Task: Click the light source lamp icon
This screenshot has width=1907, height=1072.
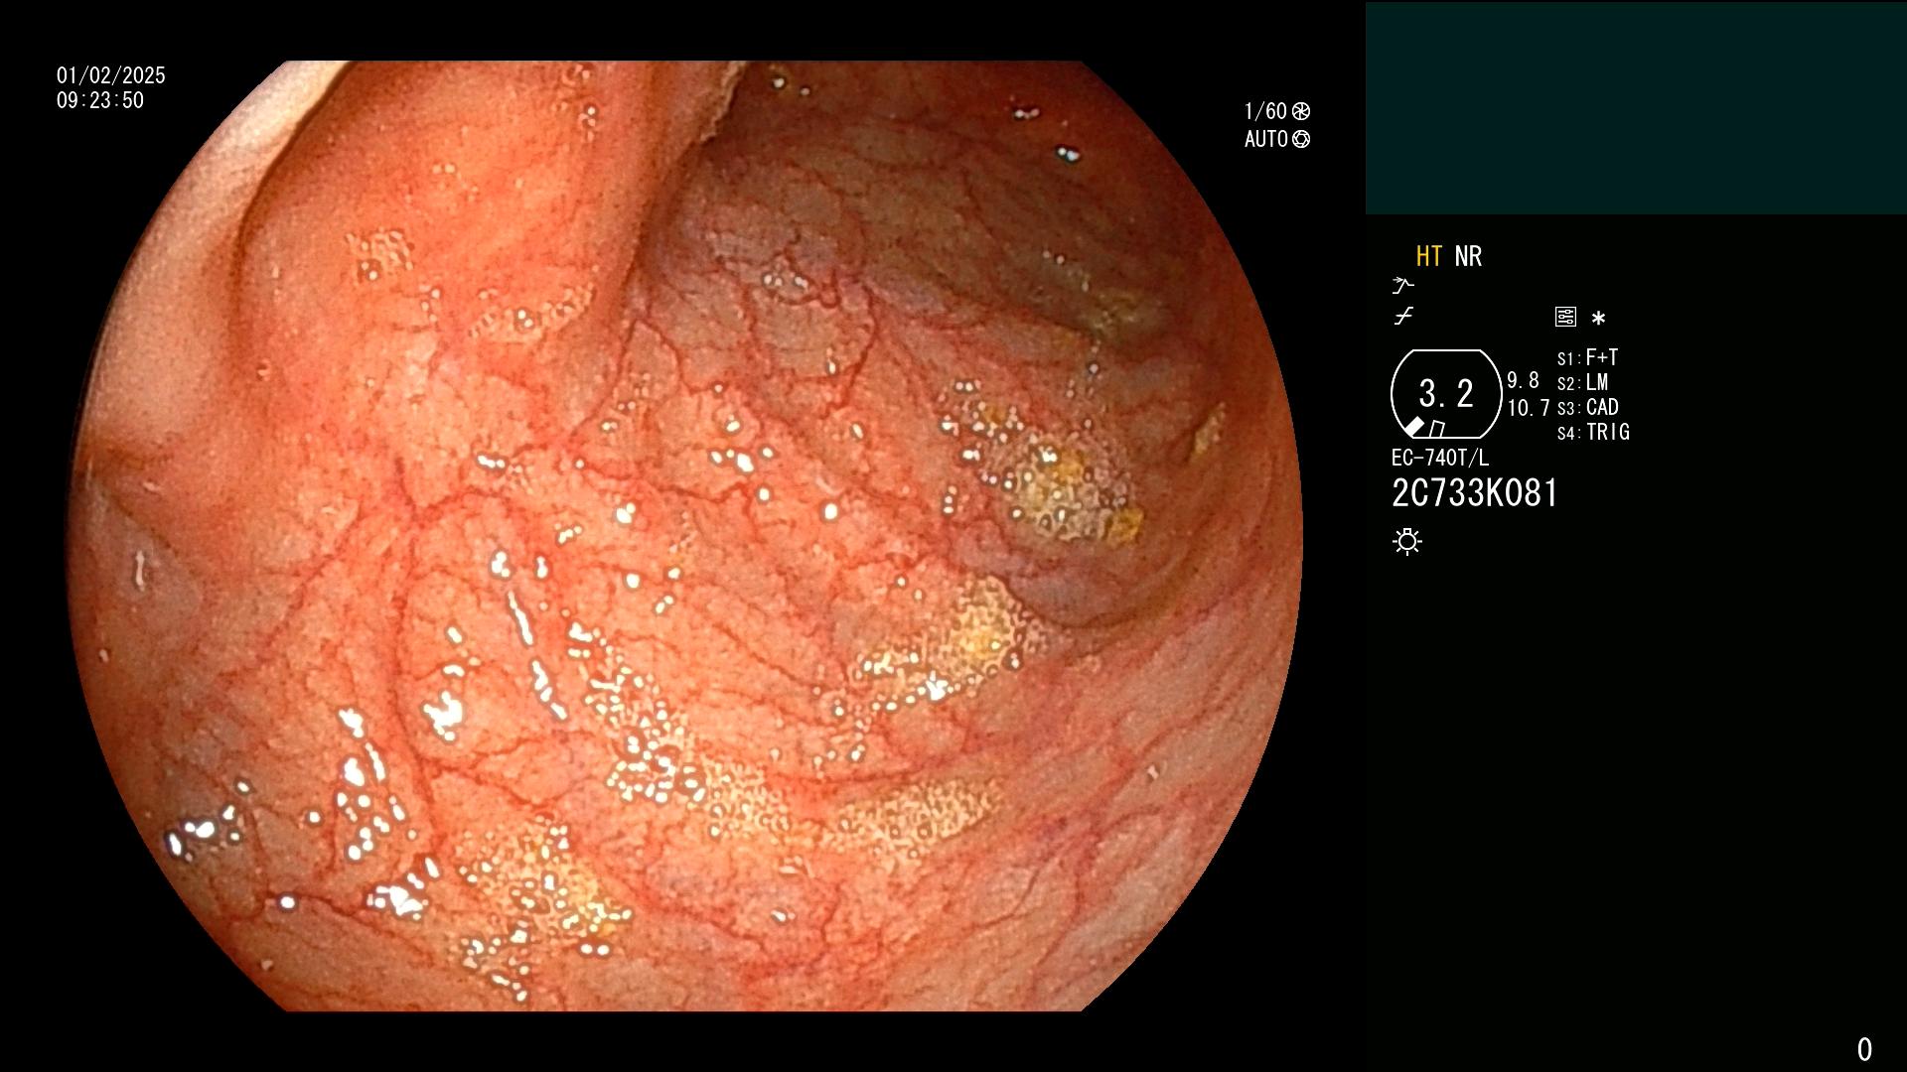Action: (x=1407, y=541)
